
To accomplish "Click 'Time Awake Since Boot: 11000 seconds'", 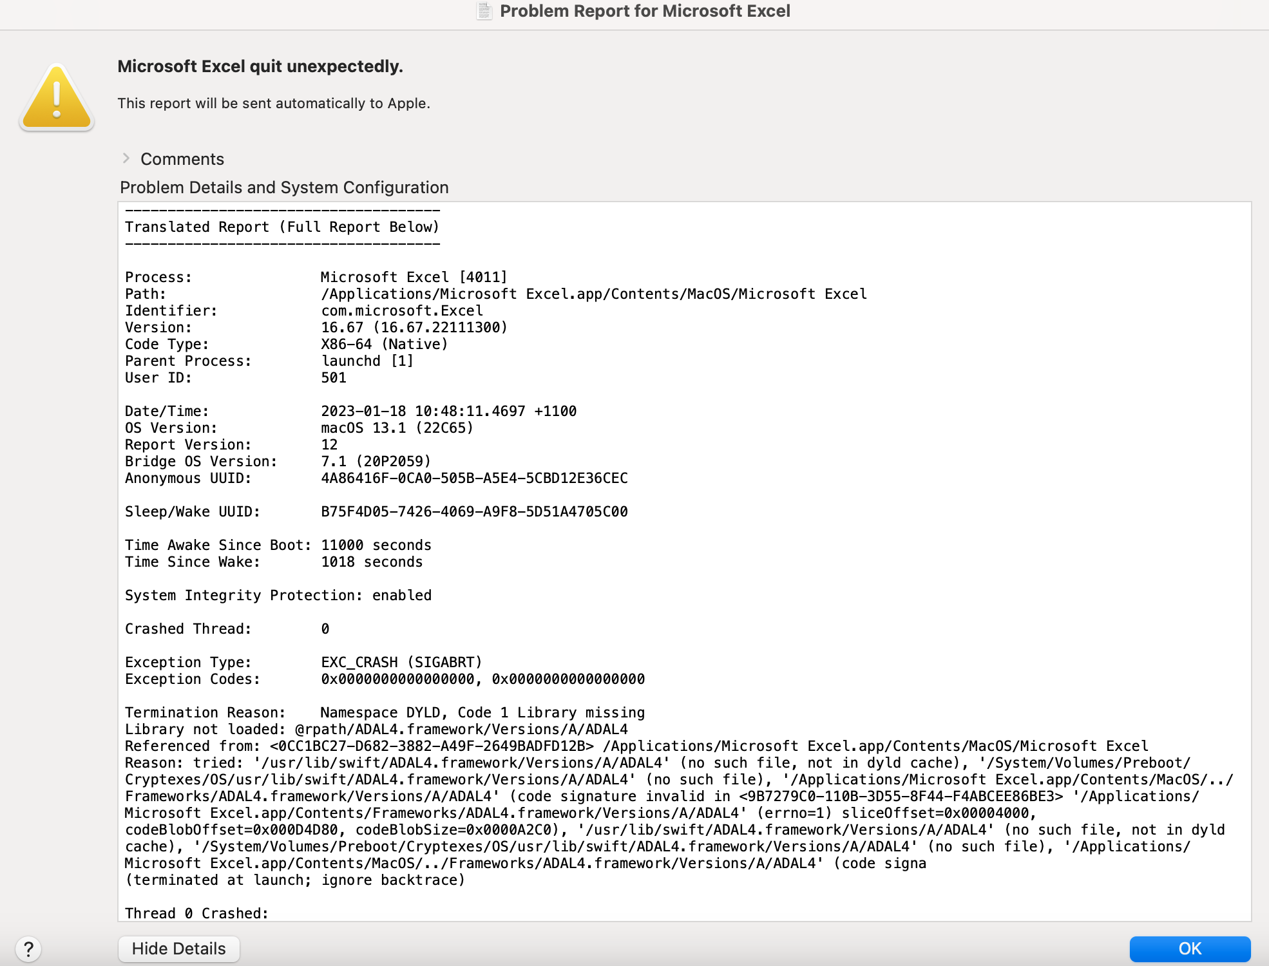I will (278, 545).
